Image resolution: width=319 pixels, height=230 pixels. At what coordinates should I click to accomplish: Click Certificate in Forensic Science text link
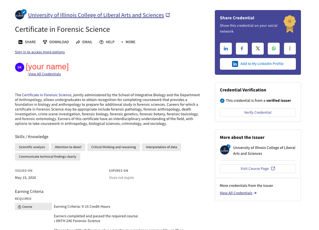[47, 95]
